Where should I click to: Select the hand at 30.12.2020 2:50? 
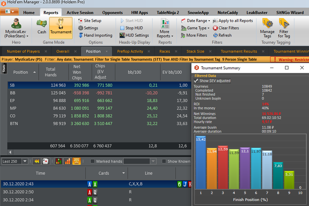pyautogui.click(x=96, y=192)
